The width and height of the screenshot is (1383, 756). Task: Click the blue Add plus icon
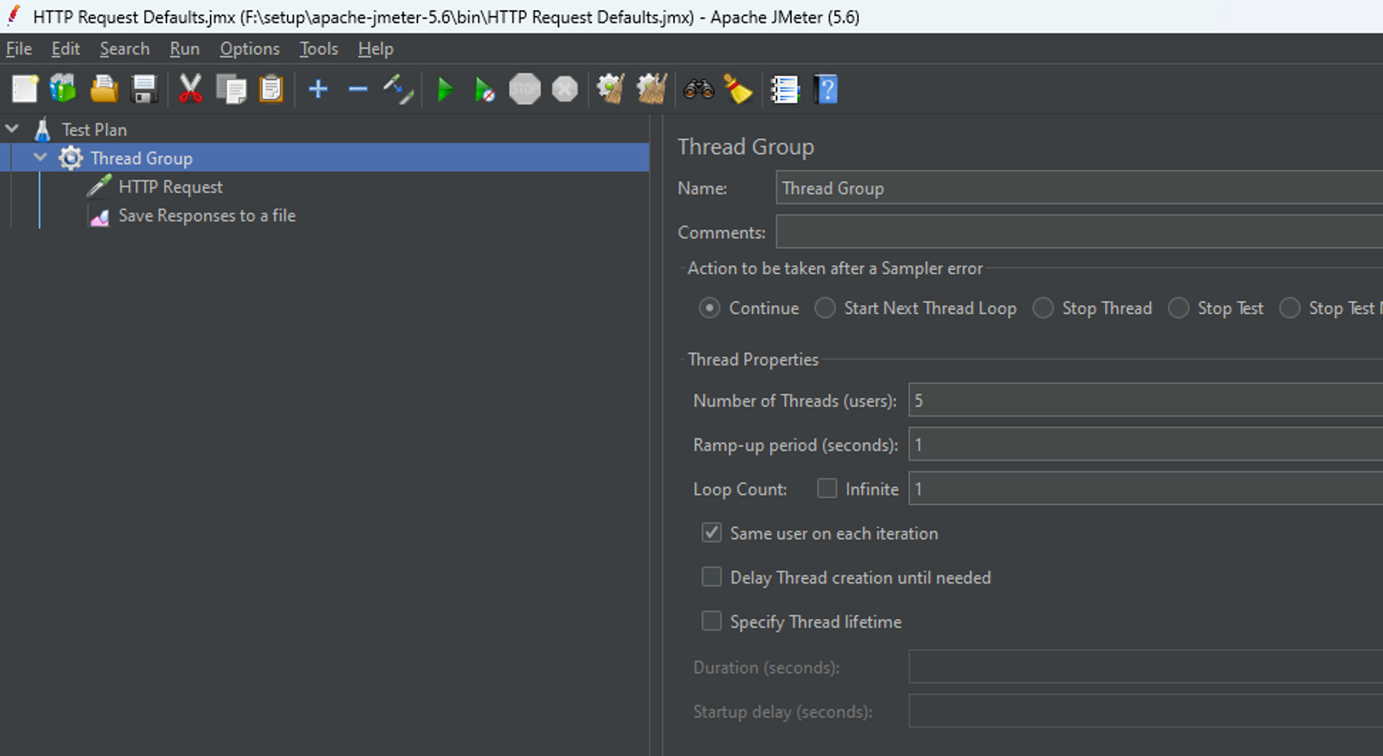(x=318, y=90)
